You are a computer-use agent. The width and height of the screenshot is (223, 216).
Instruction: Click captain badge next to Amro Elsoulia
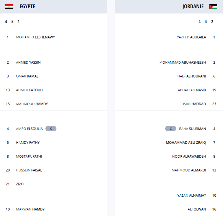pyautogui.click(x=51, y=129)
